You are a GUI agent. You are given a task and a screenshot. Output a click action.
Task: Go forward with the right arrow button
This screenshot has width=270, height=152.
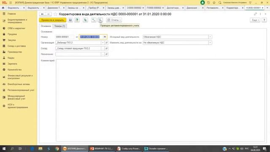coord(49,14)
